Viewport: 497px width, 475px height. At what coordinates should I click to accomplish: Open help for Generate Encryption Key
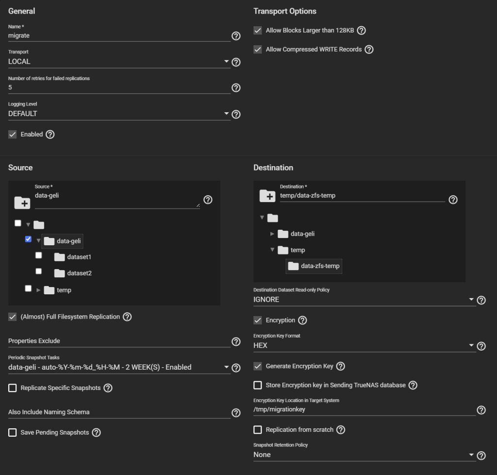point(341,366)
